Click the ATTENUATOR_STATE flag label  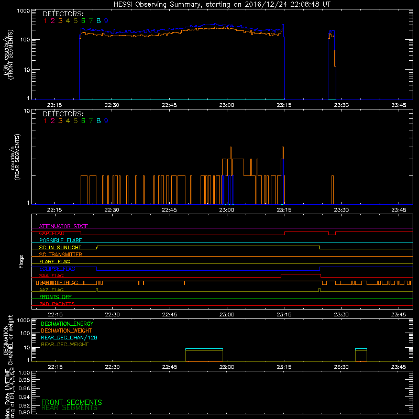[x=63, y=226]
